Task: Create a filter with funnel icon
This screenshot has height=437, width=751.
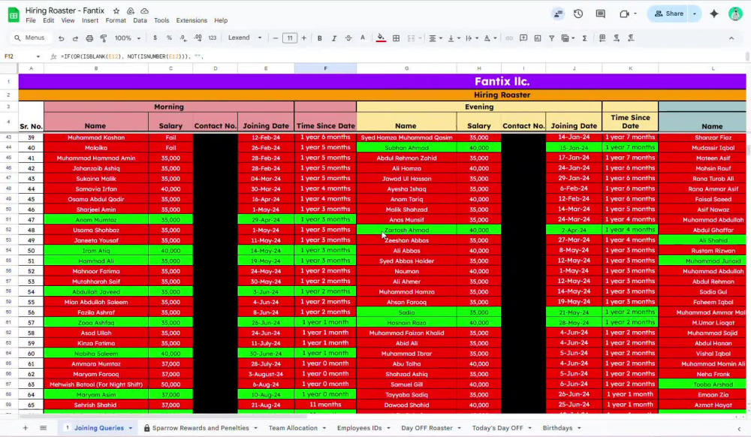Action: (552, 38)
